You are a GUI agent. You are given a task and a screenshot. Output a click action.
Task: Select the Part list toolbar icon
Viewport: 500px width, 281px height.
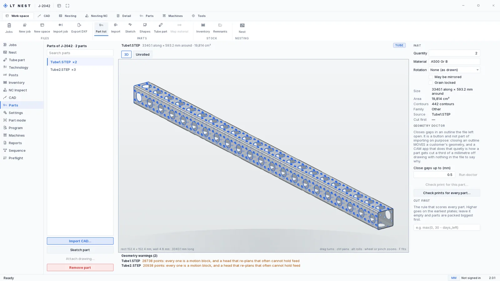point(101,28)
